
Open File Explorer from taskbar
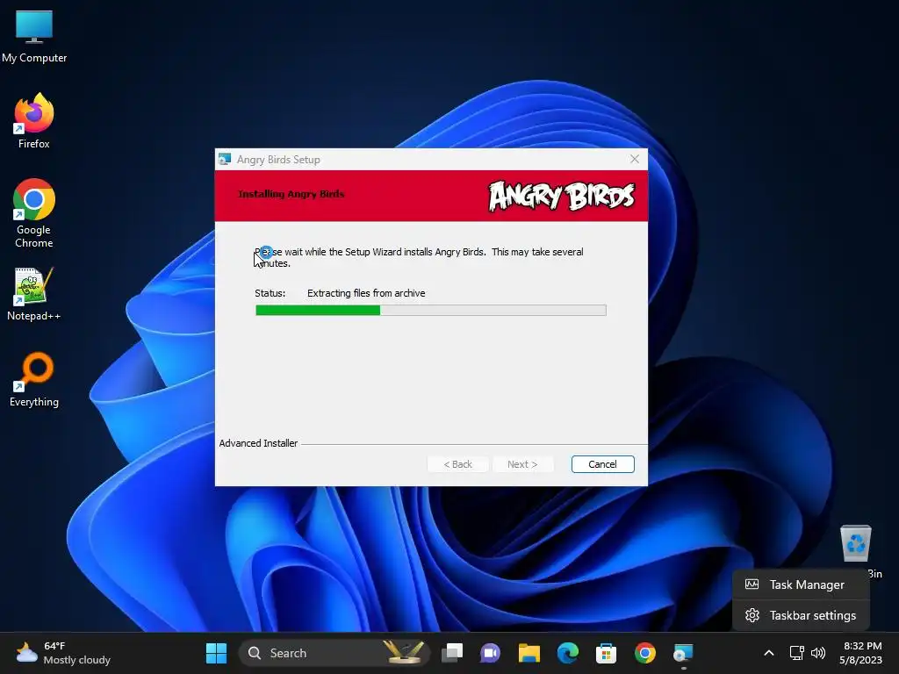tap(529, 653)
